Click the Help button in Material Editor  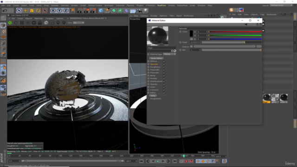tap(153, 96)
